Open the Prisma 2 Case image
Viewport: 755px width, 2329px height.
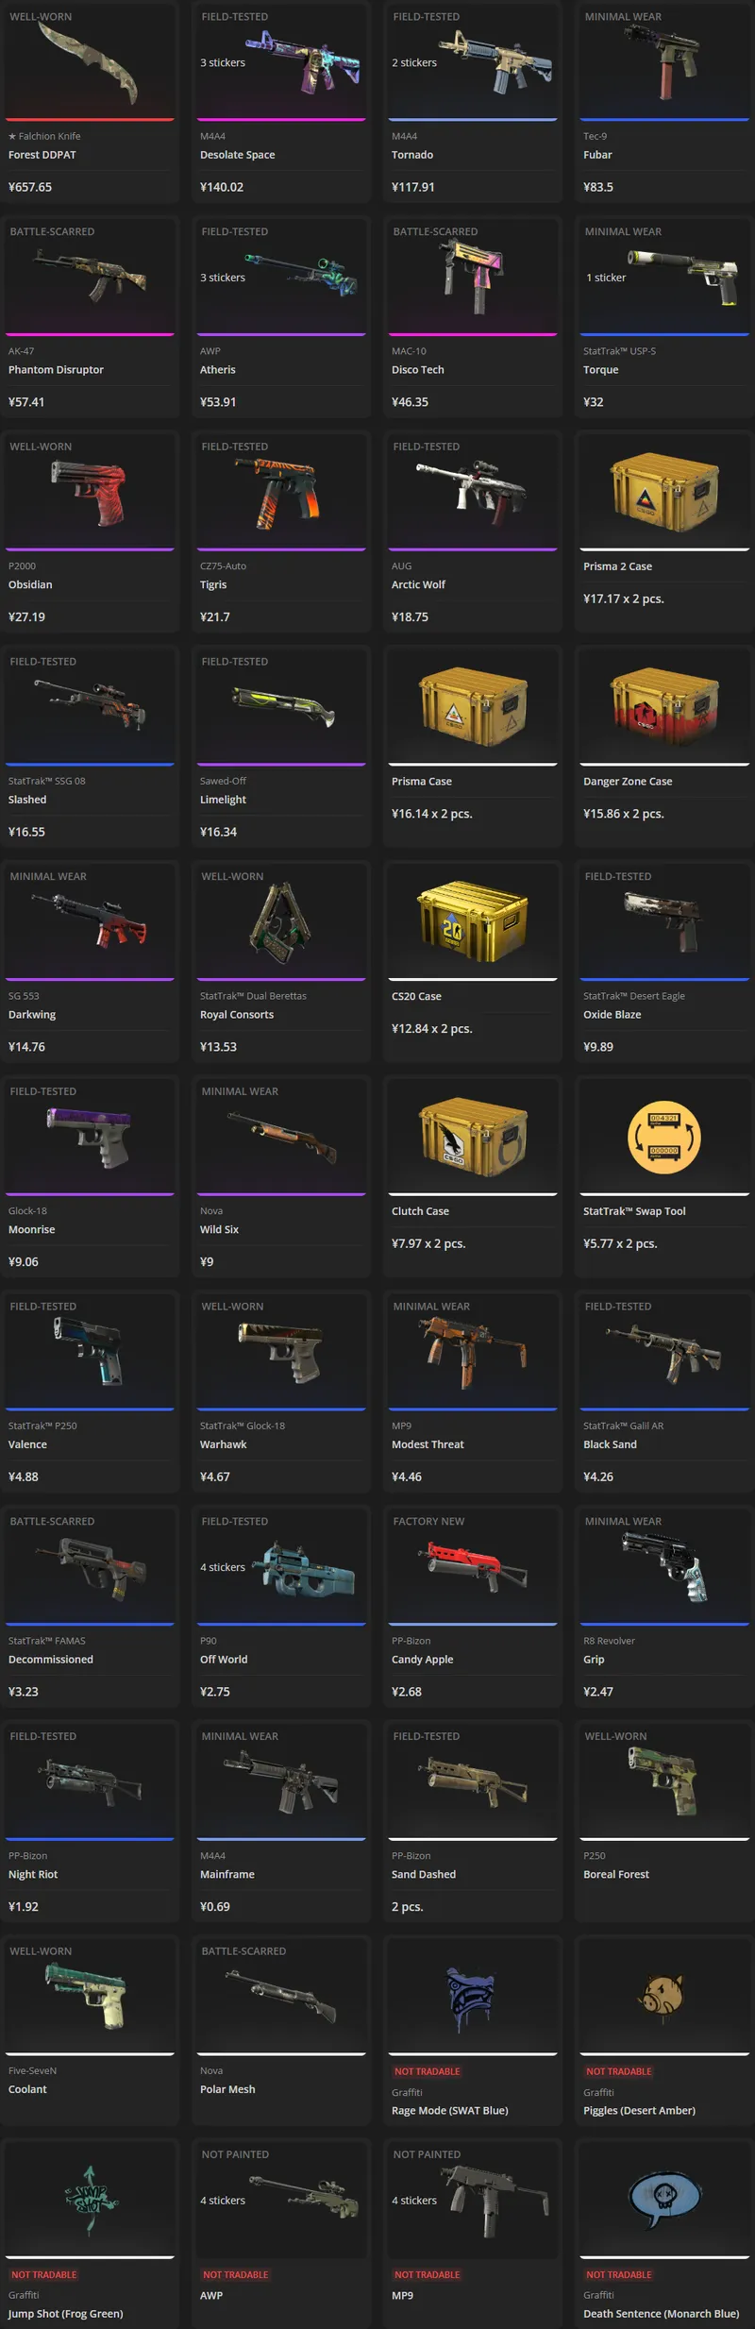tap(663, 493)
